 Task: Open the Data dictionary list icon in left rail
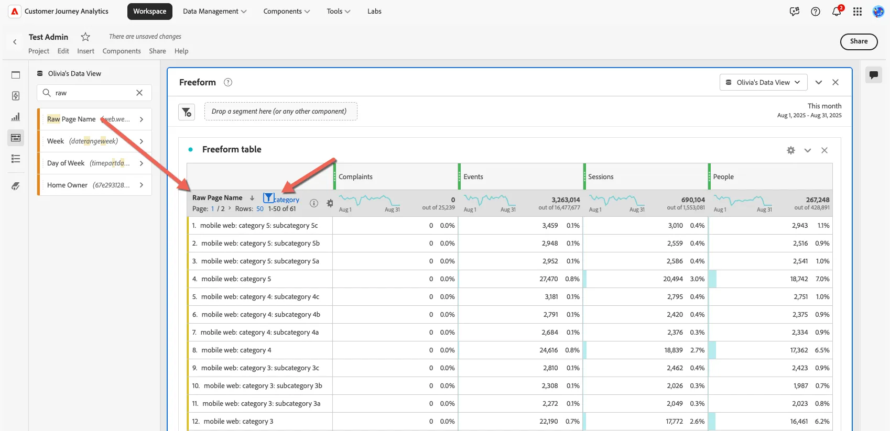point(16,159)
